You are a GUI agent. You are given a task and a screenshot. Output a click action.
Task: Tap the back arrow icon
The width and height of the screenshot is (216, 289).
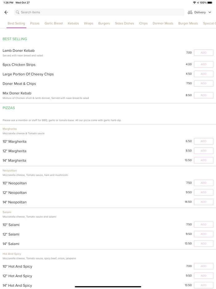pos(6,12)
